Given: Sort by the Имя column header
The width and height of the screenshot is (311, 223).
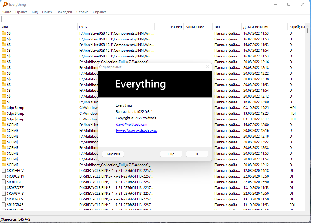Looking at the screenshot, I should (x=39, y=27).
